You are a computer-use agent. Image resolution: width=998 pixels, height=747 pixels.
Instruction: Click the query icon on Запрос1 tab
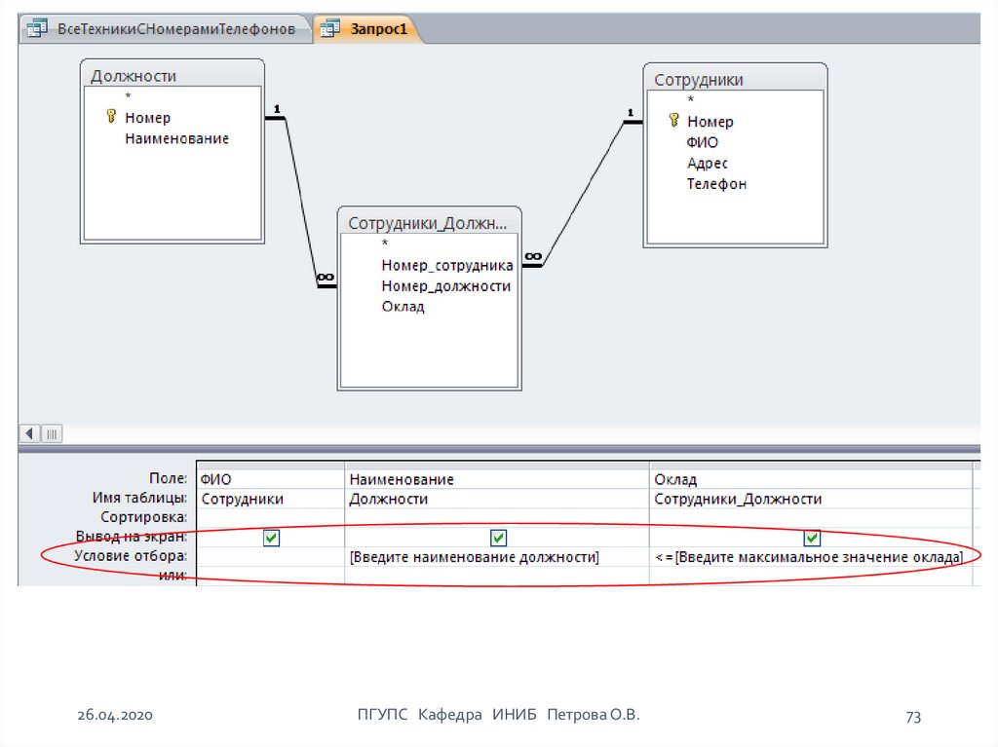pos(329,30)
